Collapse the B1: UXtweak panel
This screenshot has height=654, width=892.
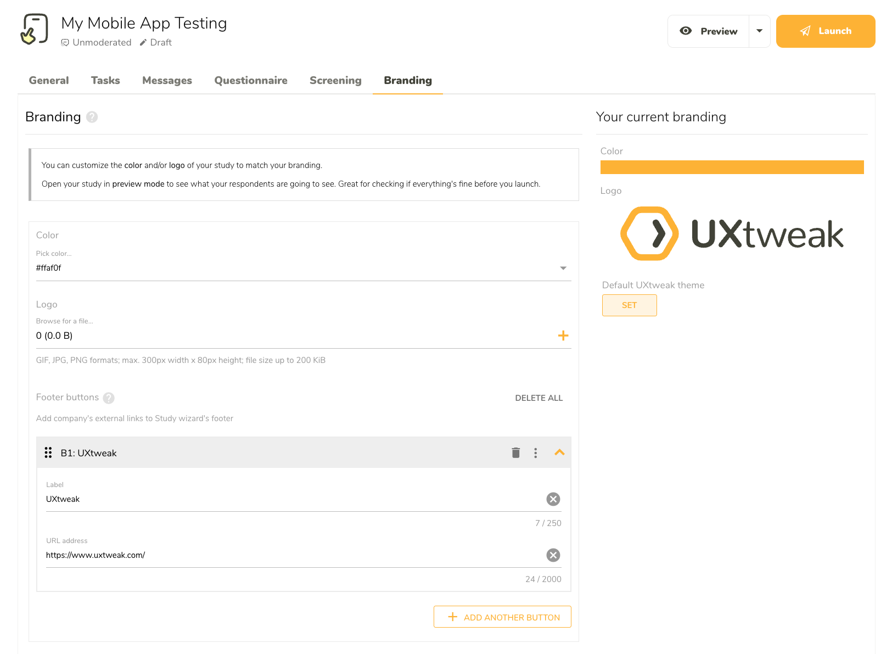coord(559,452)
